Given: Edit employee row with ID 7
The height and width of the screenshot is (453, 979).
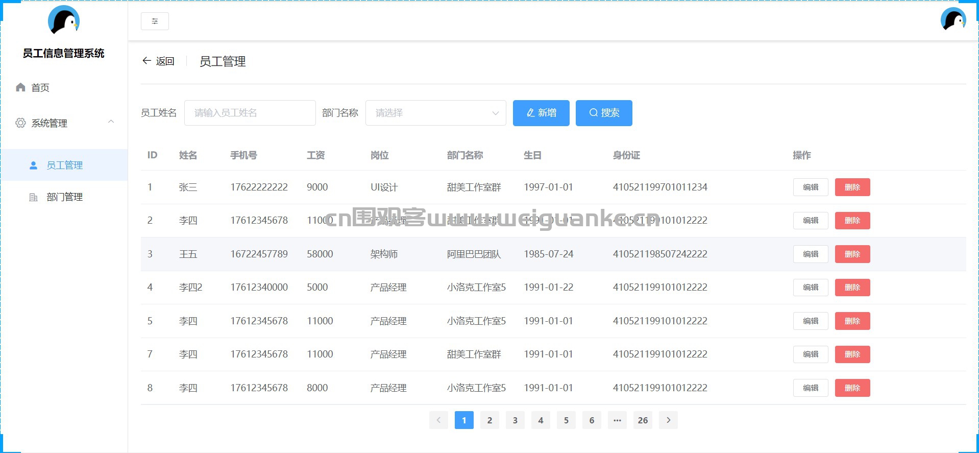Looking at the screenshot, I should click(x=811, y=354).
